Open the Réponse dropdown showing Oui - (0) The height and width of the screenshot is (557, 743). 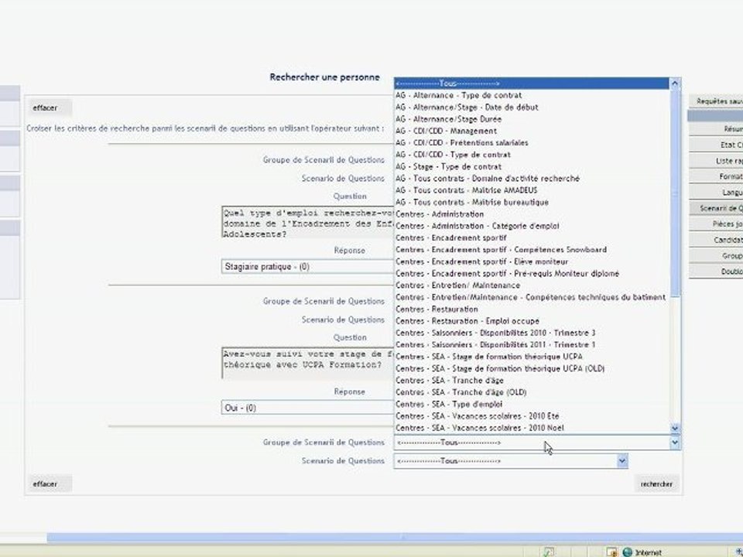tap(308, 408)
